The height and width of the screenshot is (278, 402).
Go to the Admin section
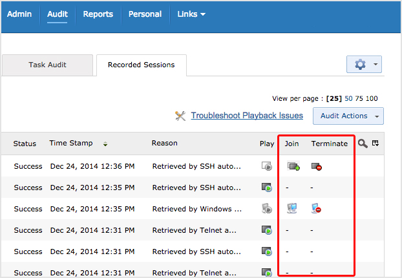click(20, 14)
